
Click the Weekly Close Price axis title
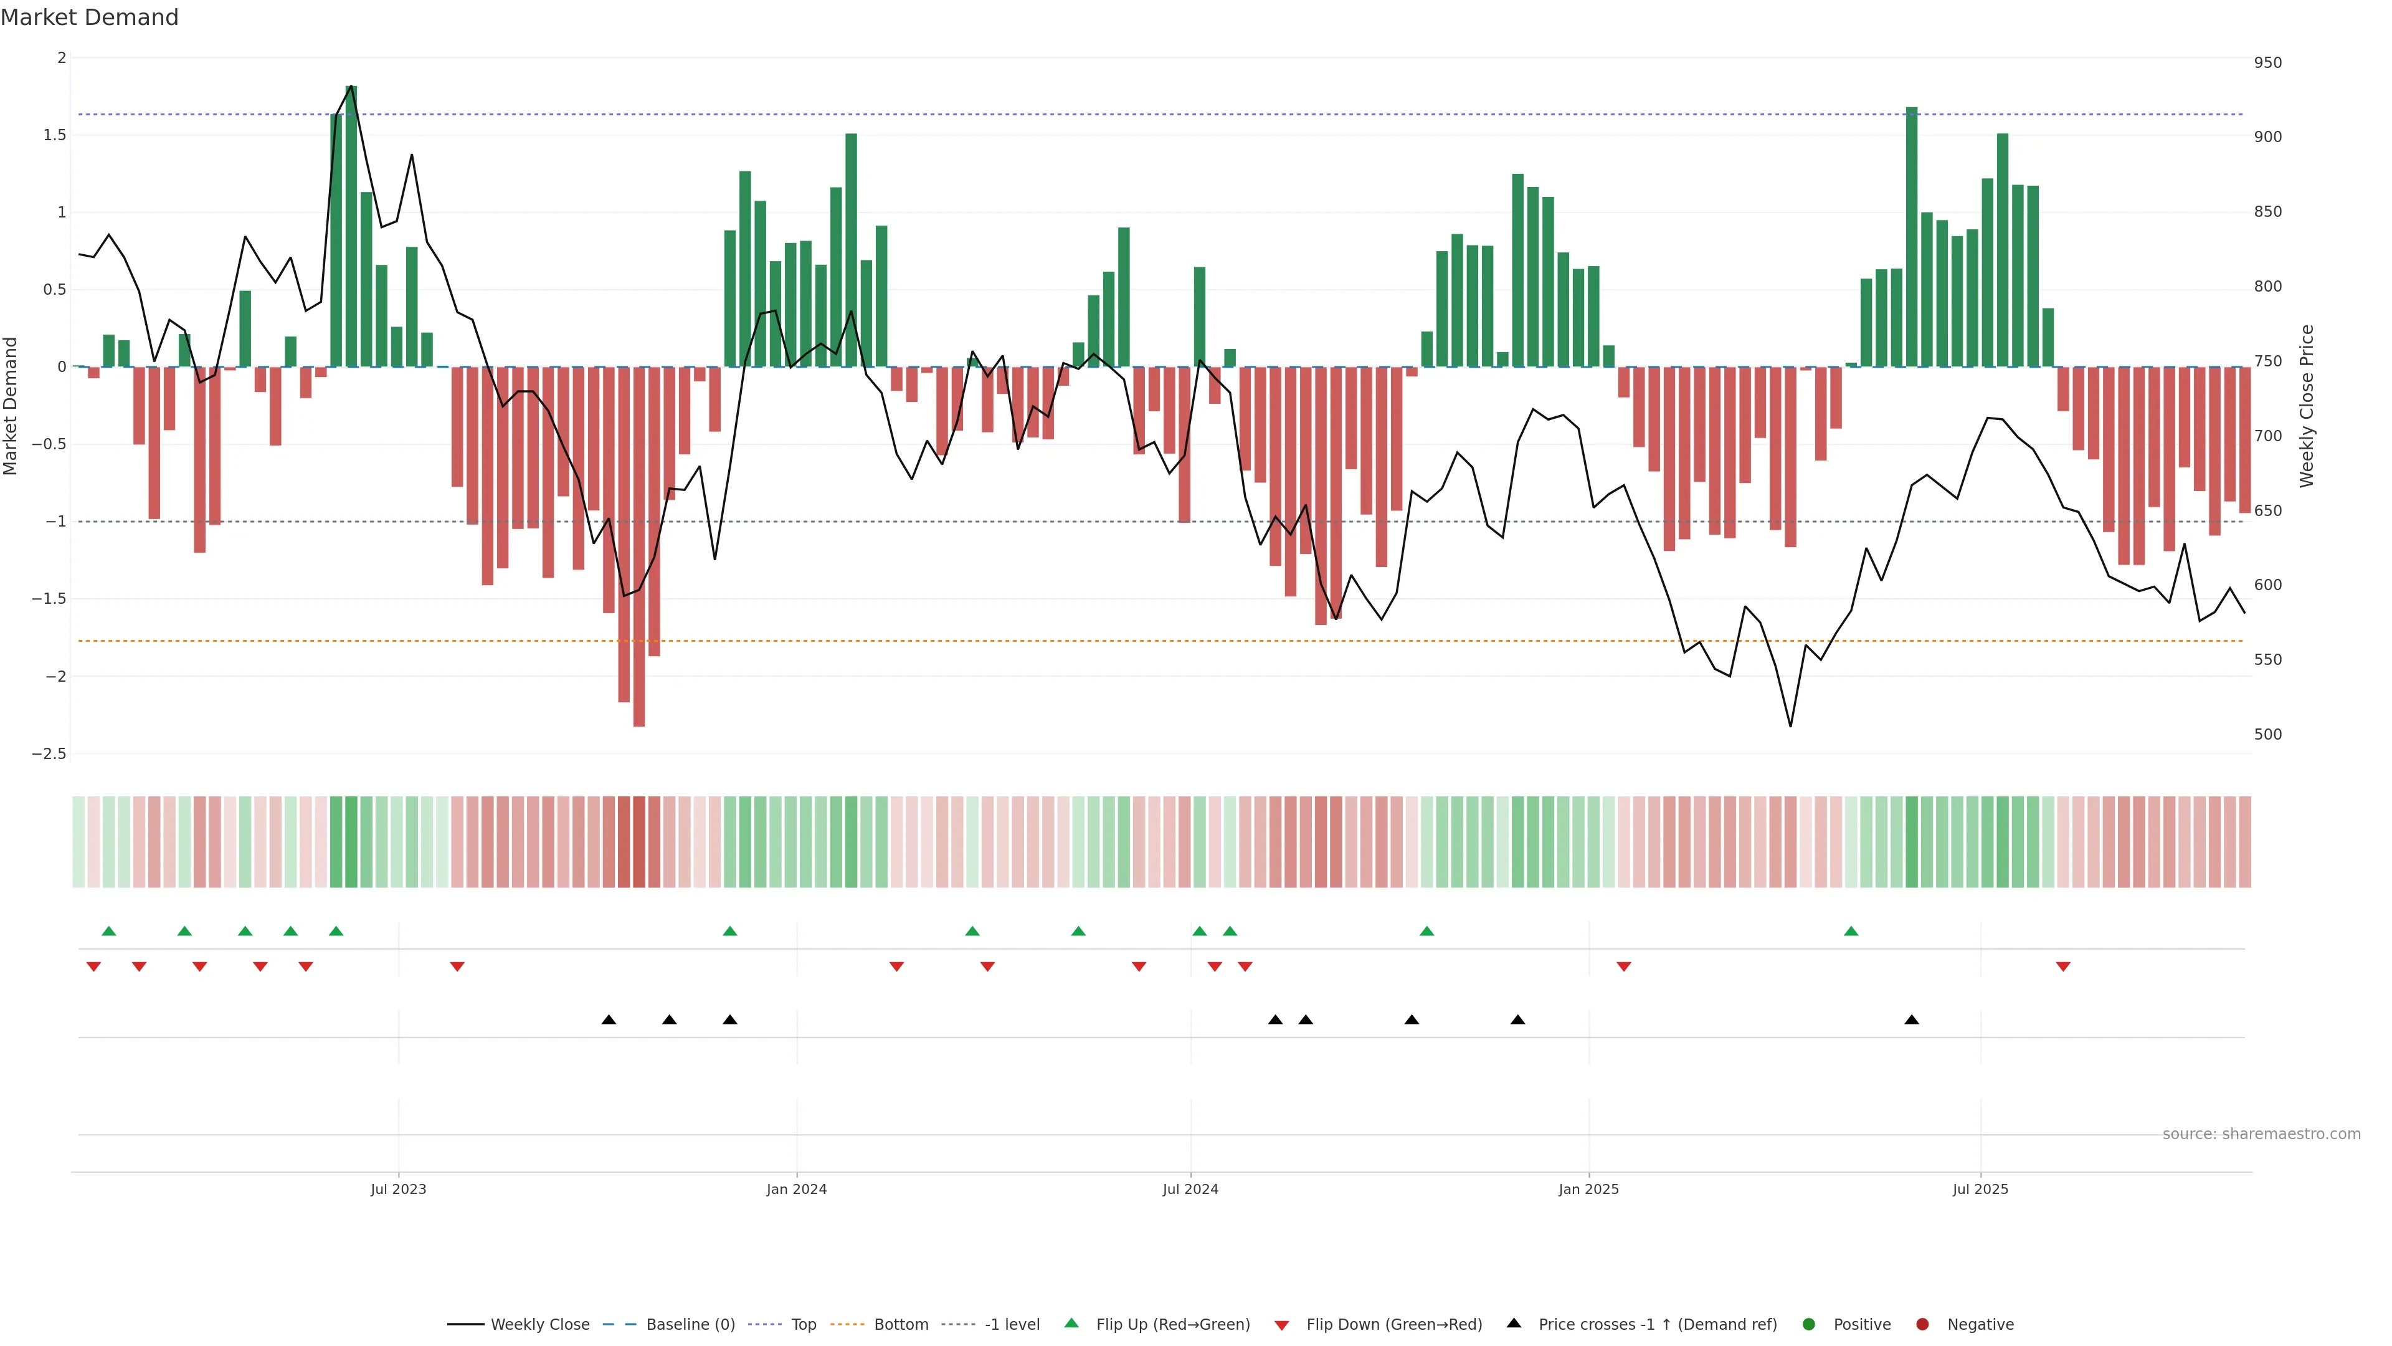pyautogui.click(x=2307, y=406)
